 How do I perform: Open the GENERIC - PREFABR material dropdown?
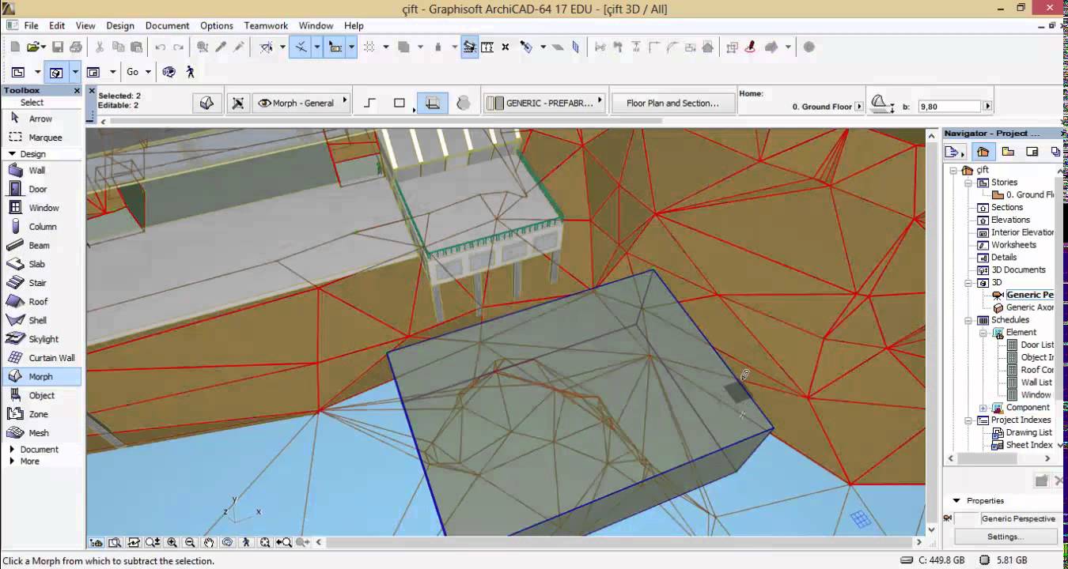pos(544,104)
